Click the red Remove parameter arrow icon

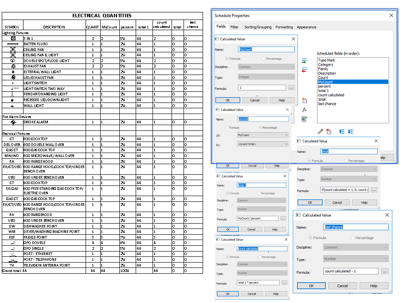point(304,70)
